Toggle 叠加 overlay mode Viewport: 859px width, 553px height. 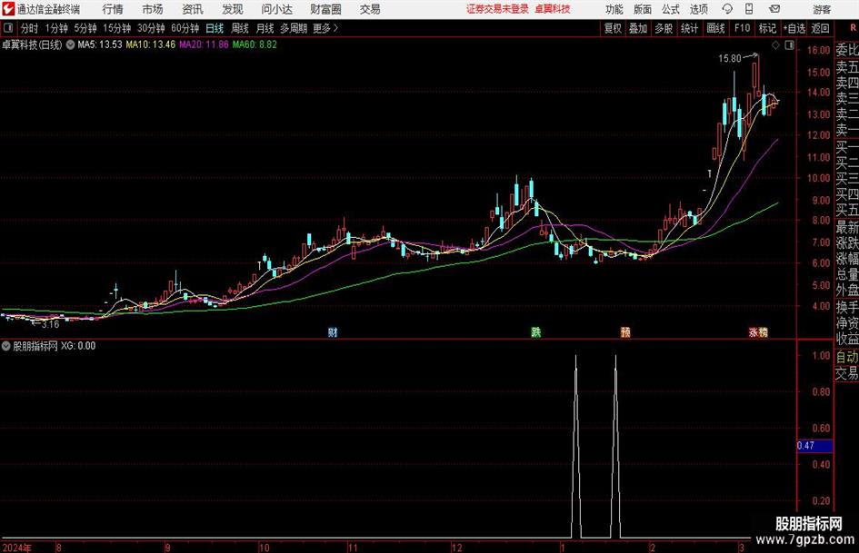pos(638,28)
